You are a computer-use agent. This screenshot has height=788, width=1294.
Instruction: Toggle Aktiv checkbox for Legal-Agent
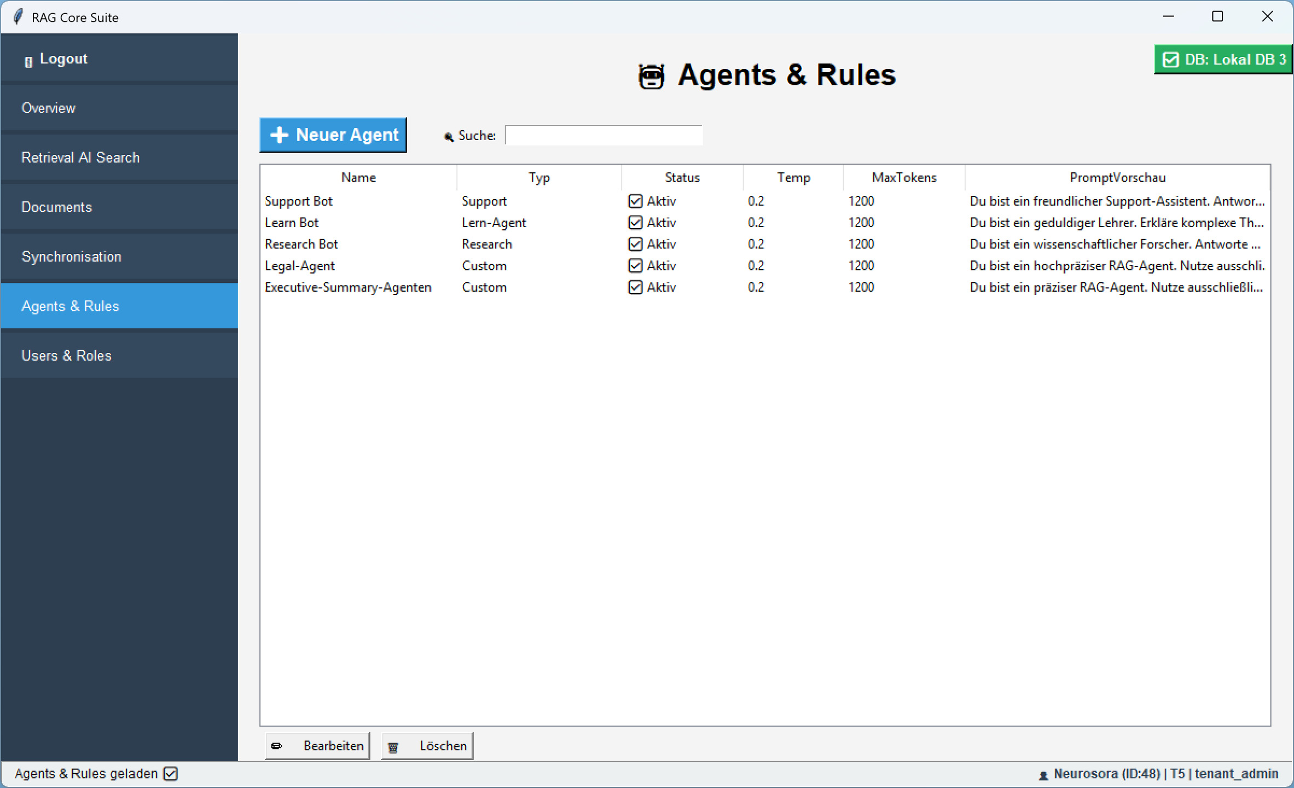pyautogui.click(x=635, y=265)
